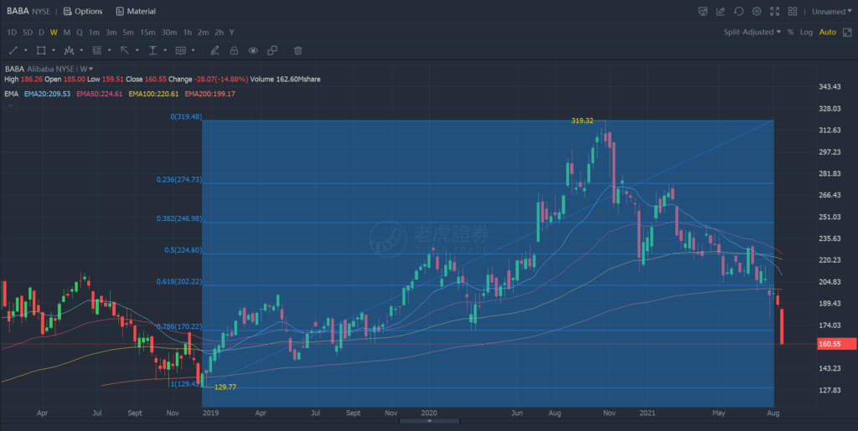Select the W weekly timeframe
Image resolution: width=858 pixels, height=431 pixels.
(54, 33)
